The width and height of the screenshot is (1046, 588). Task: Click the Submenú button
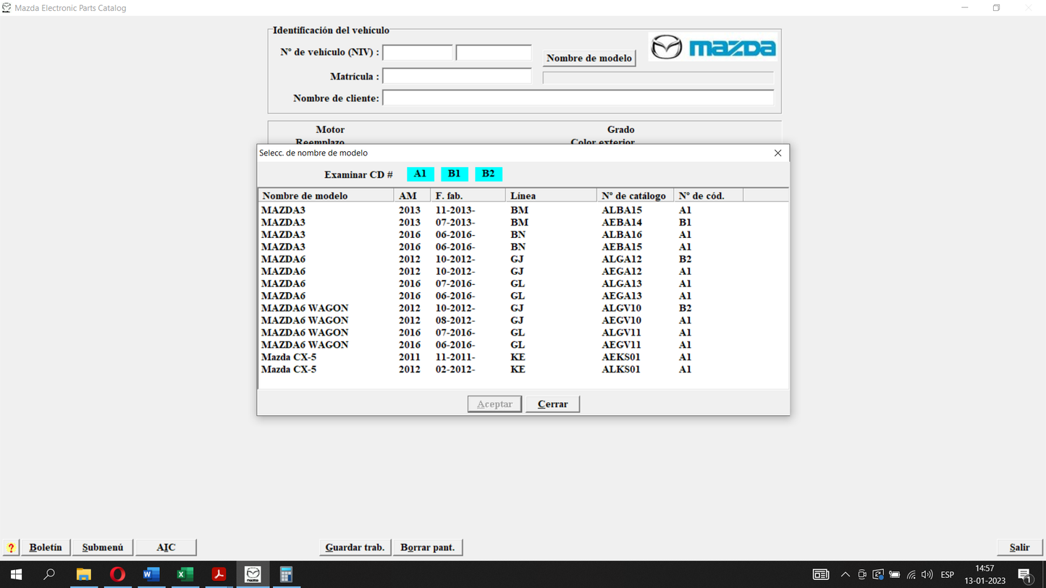coord(103,547)
